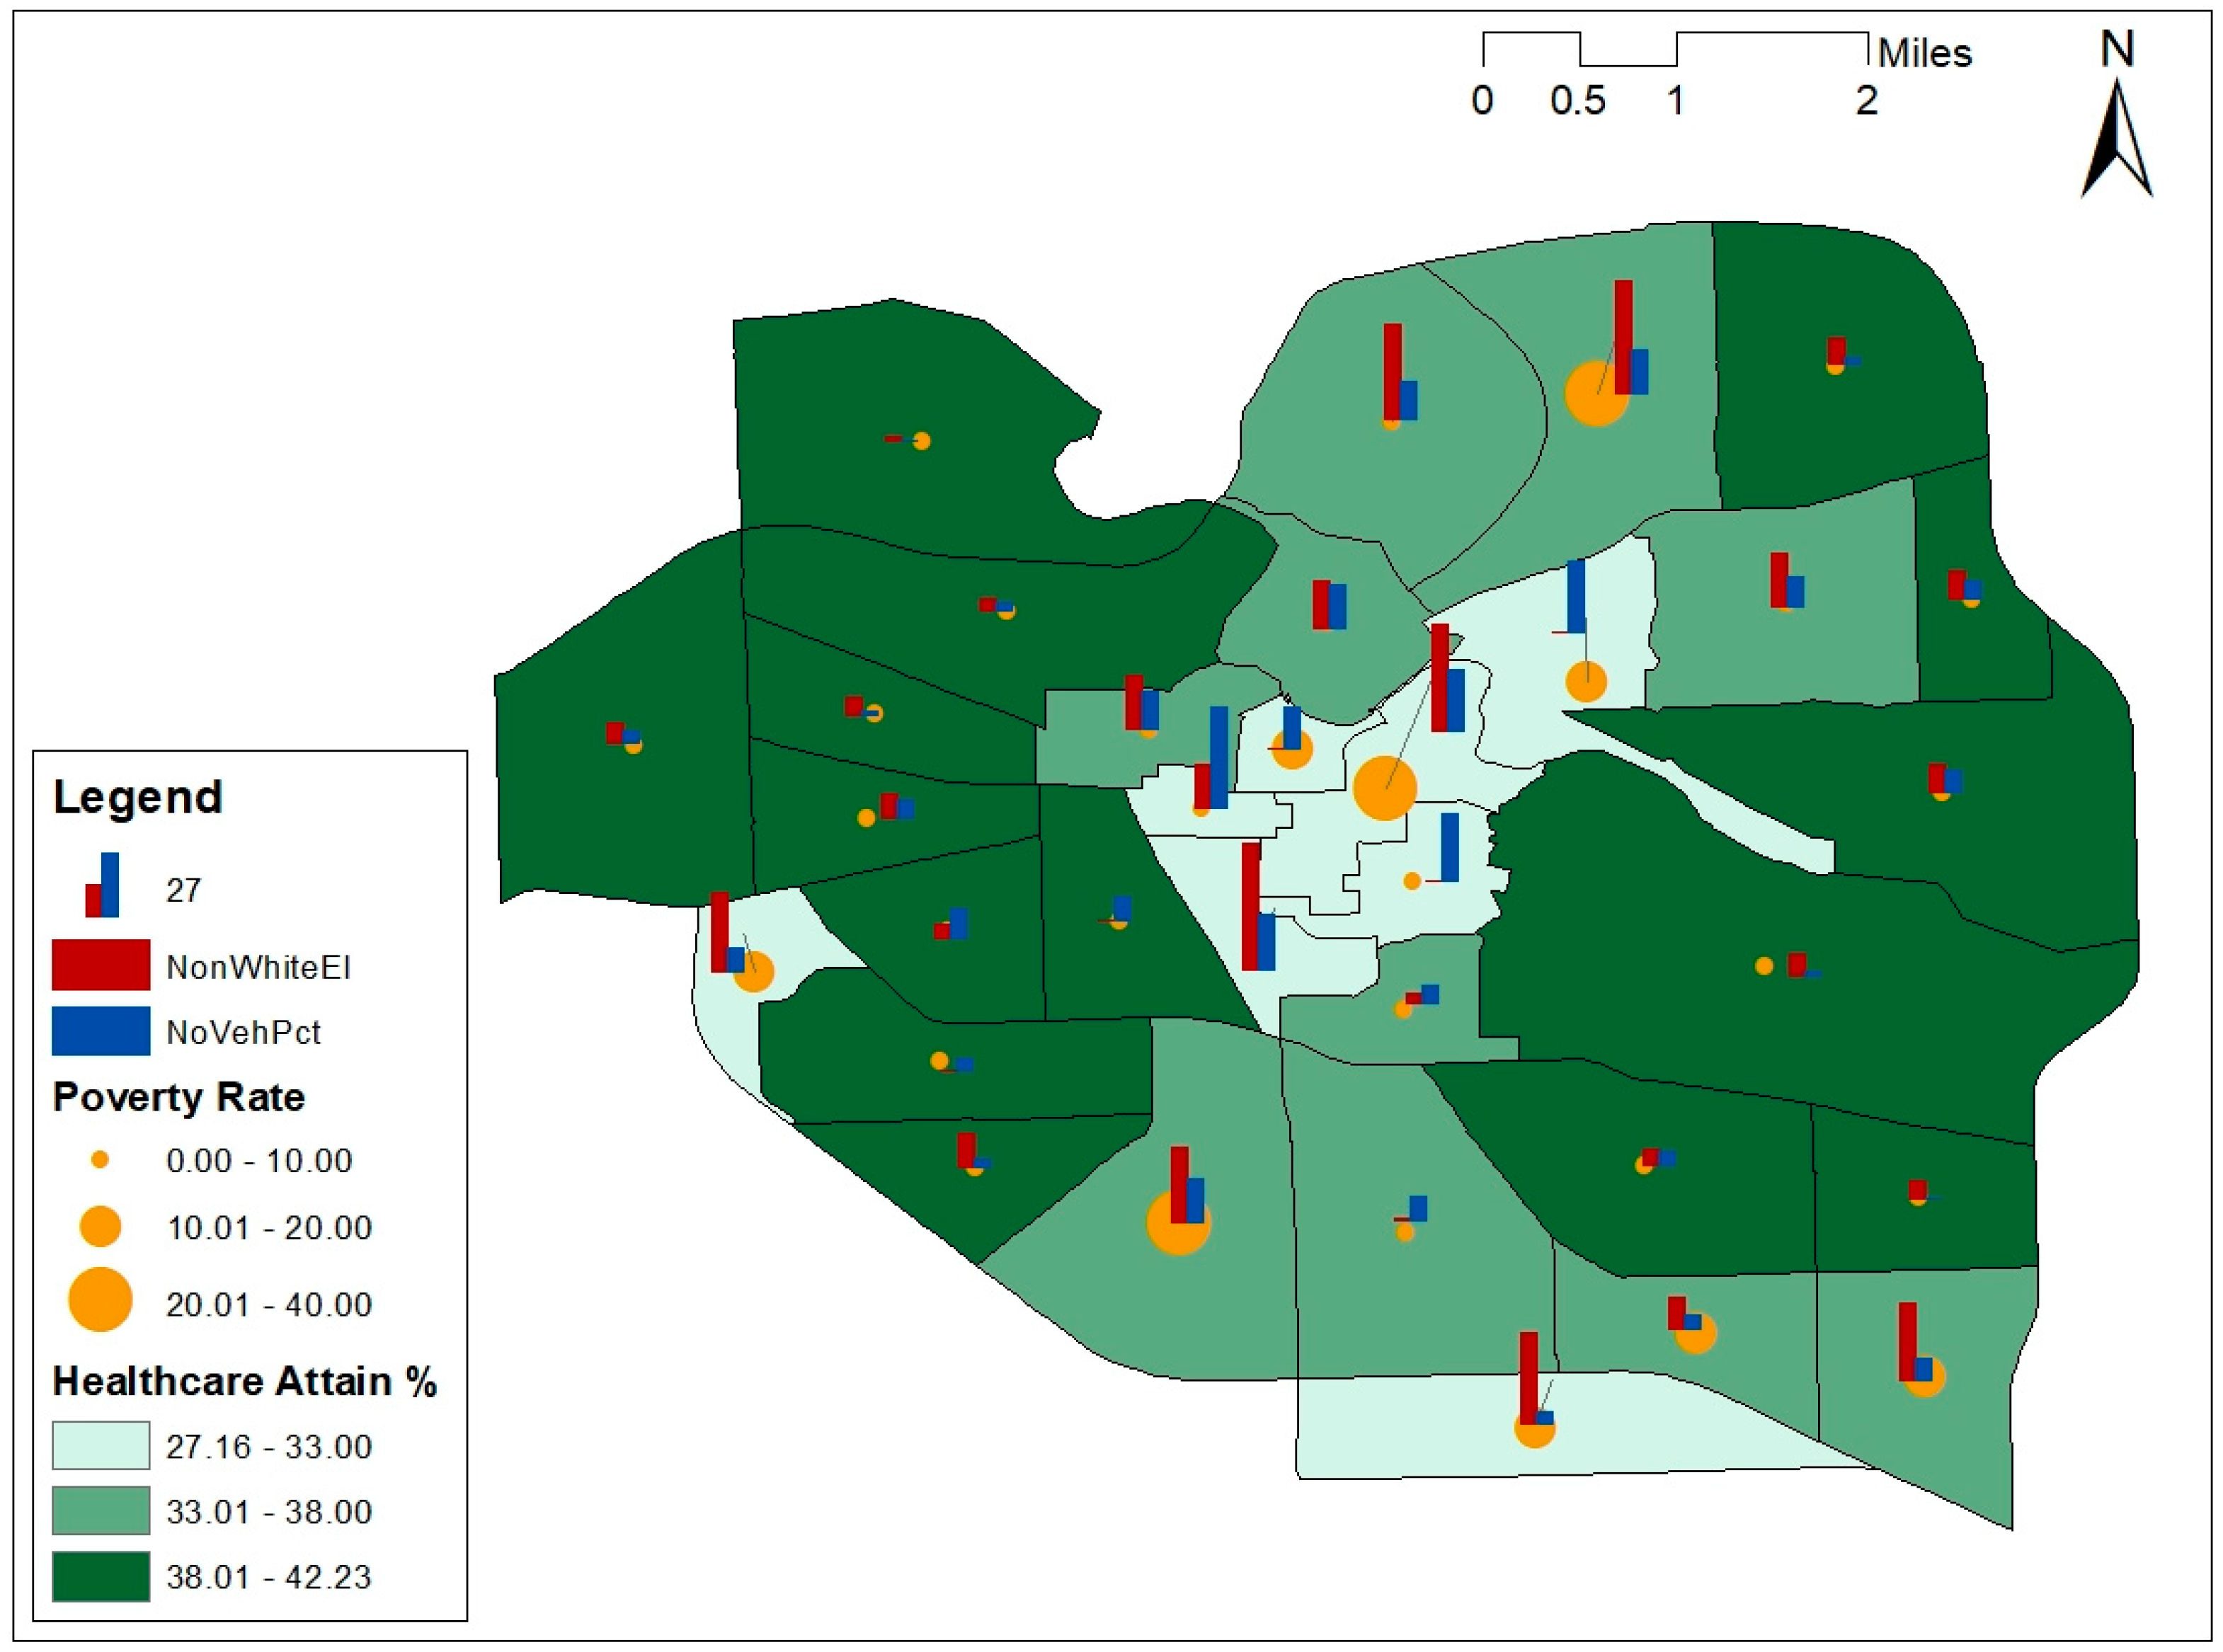Viewport: 2223px width, 1652px height.
Task: Select the largest Poverty Rate circle in legend
Action: coord(100,1300)
